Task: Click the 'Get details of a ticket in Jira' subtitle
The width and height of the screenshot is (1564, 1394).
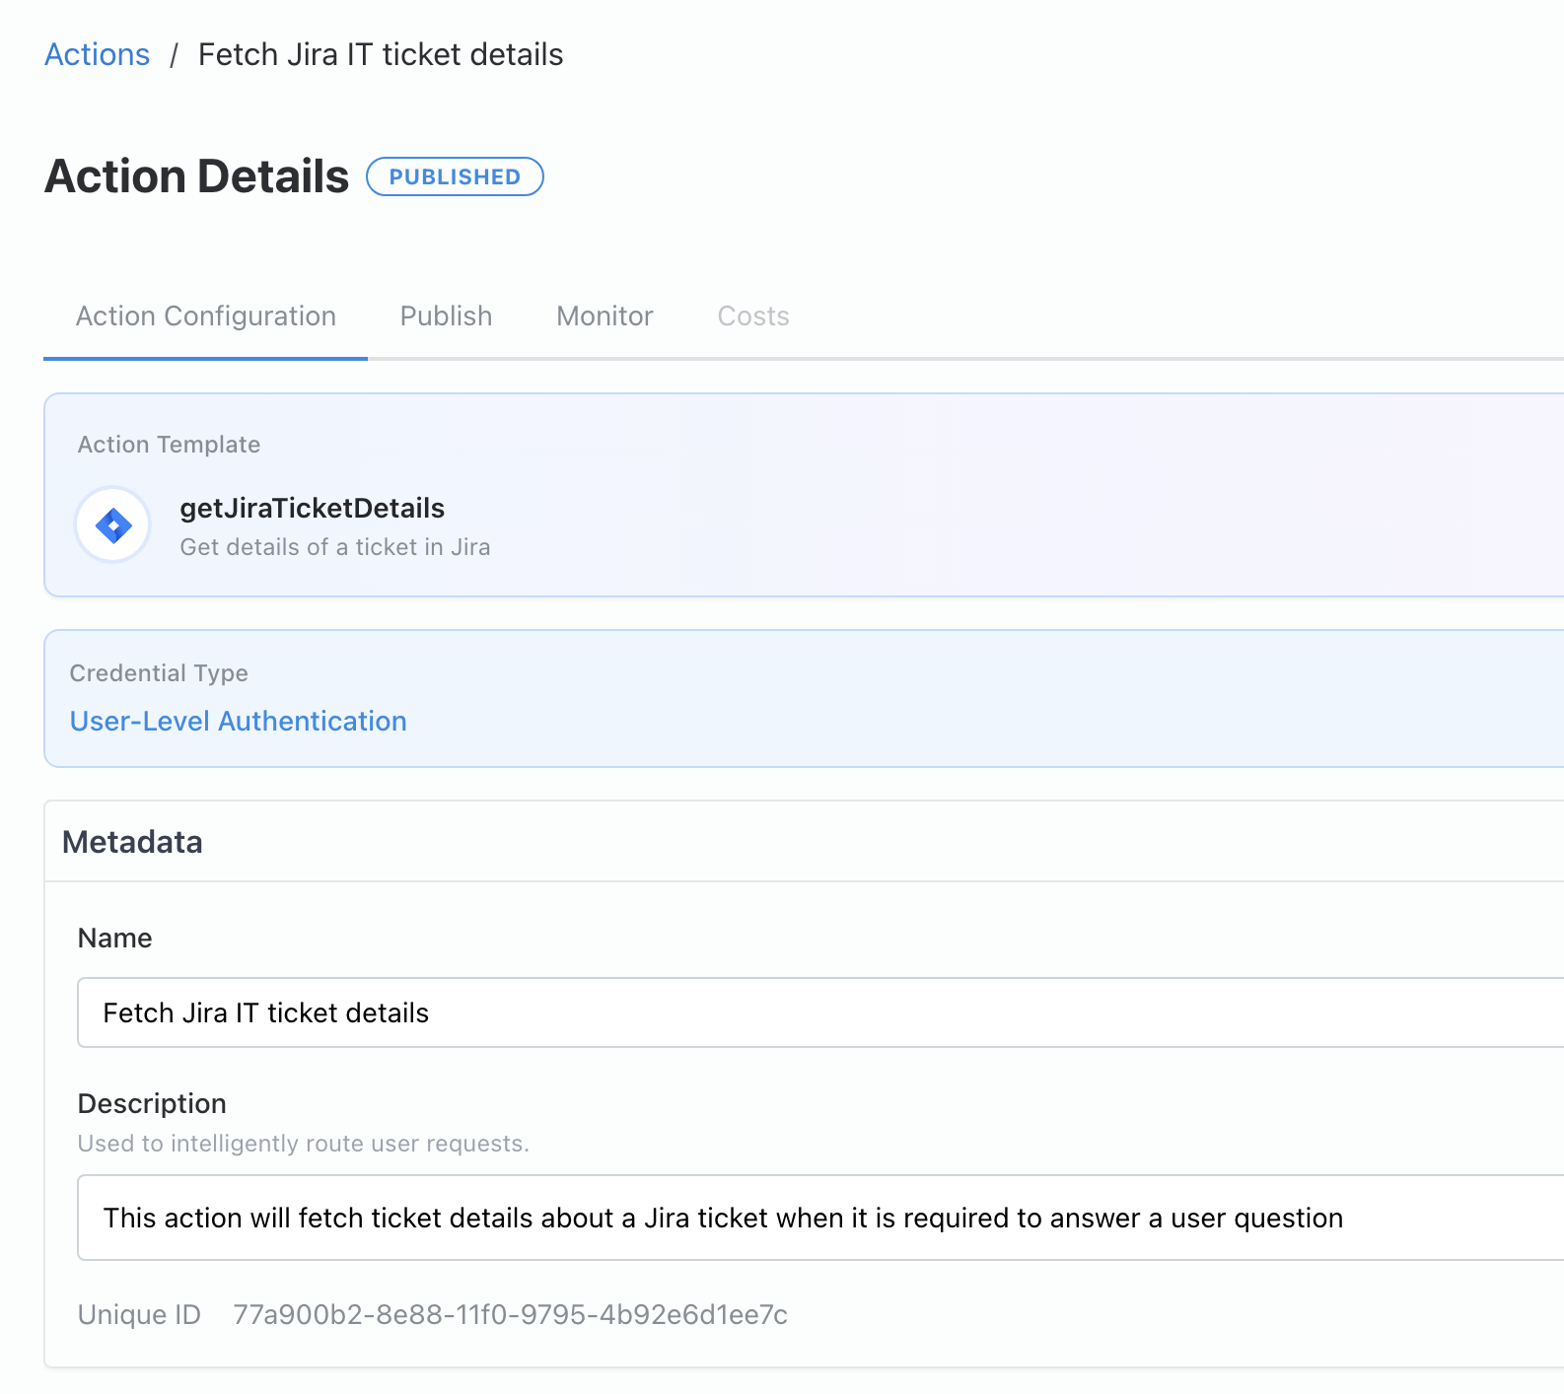Action: coord(334,547)
